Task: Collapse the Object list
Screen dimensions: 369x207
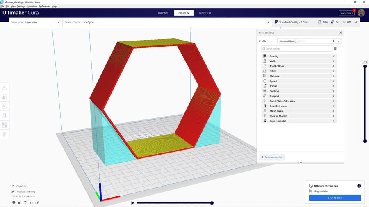Action: click(x=13, y=186)
